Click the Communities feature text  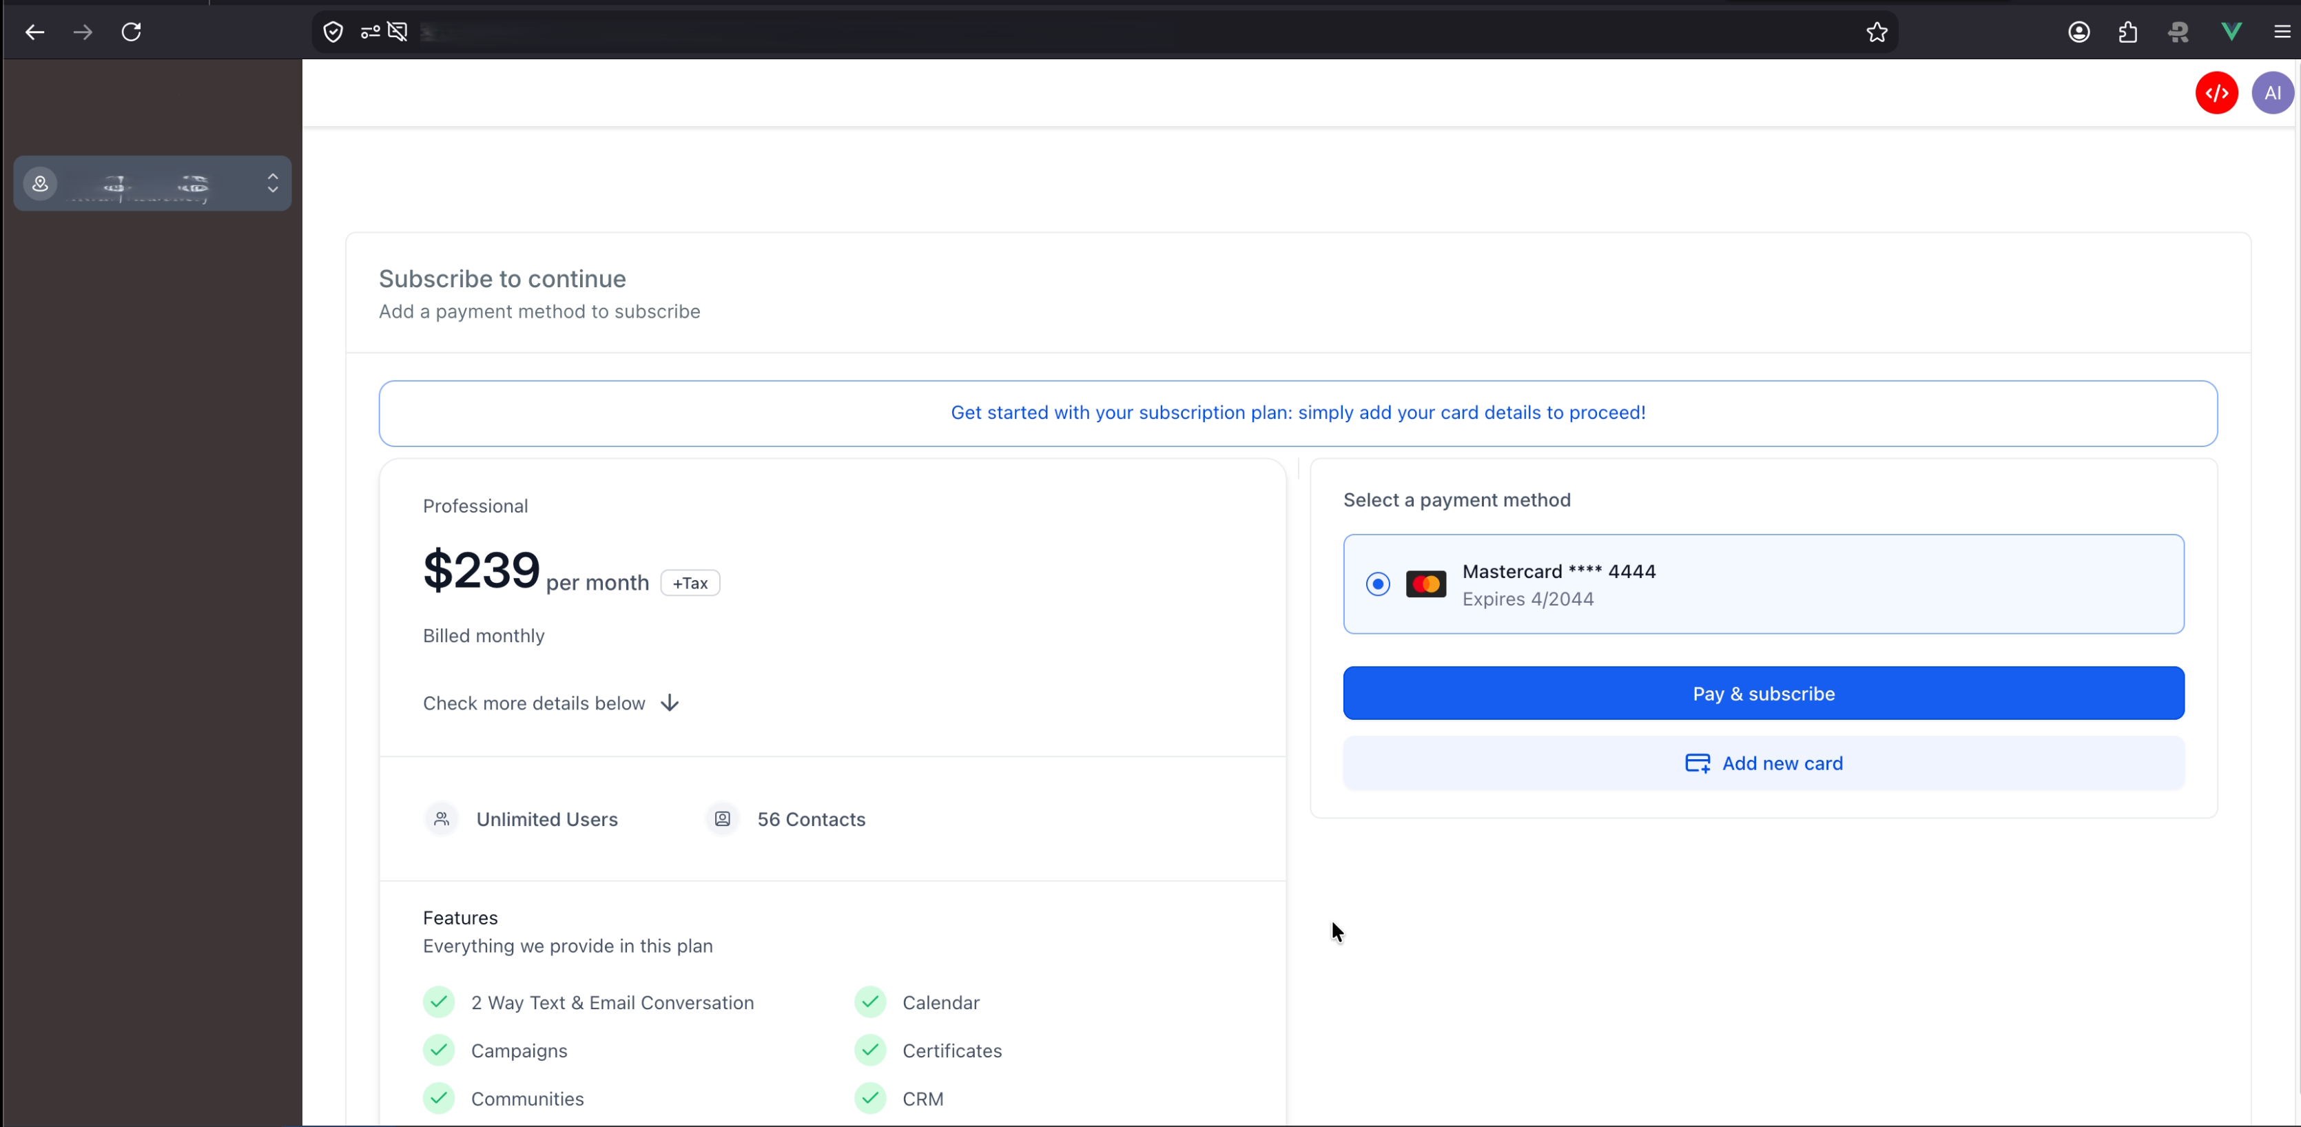tap(527, 1099)
